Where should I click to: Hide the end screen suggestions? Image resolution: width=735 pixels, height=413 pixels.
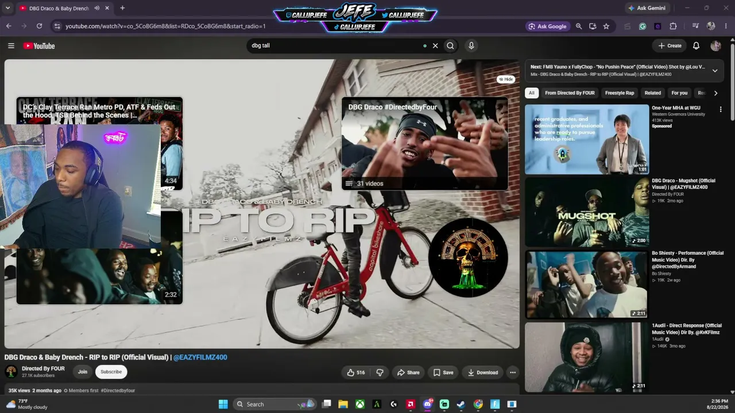coord(506,79)
